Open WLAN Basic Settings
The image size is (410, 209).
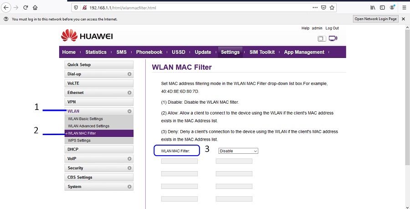pos(85,119)
